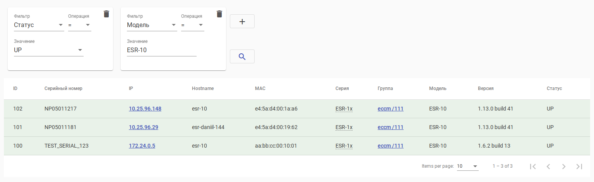Open eccm /111 group link for ID 101

[390, 127]
